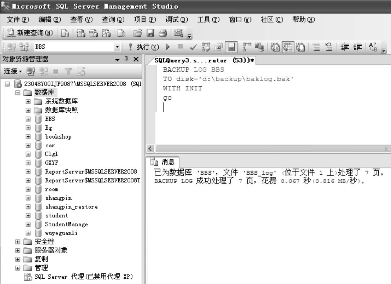Screen dimensions: 391x284
Task: Expand Management (管理) folder
Action: tap(18, 268)
